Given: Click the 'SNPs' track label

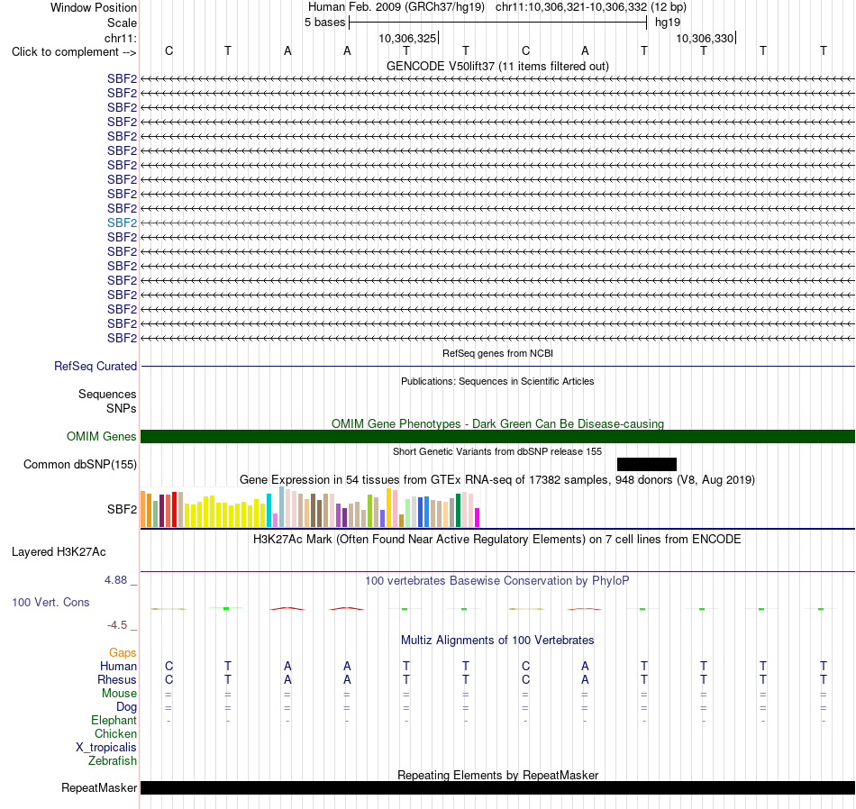Looking at the screenshot, I should click(122, 408).
